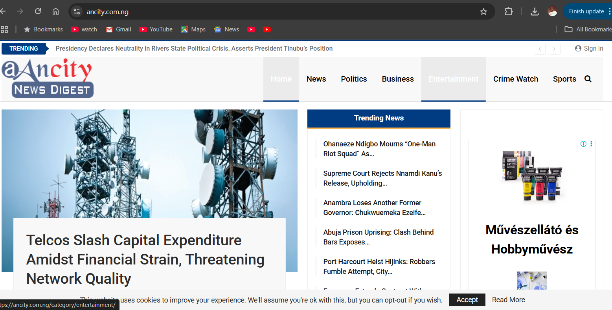
Task: Bookmark this page with the star icon
Action: (x=483, y=11)
